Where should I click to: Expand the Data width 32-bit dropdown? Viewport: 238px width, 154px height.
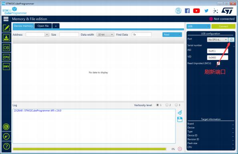point(105,34)
